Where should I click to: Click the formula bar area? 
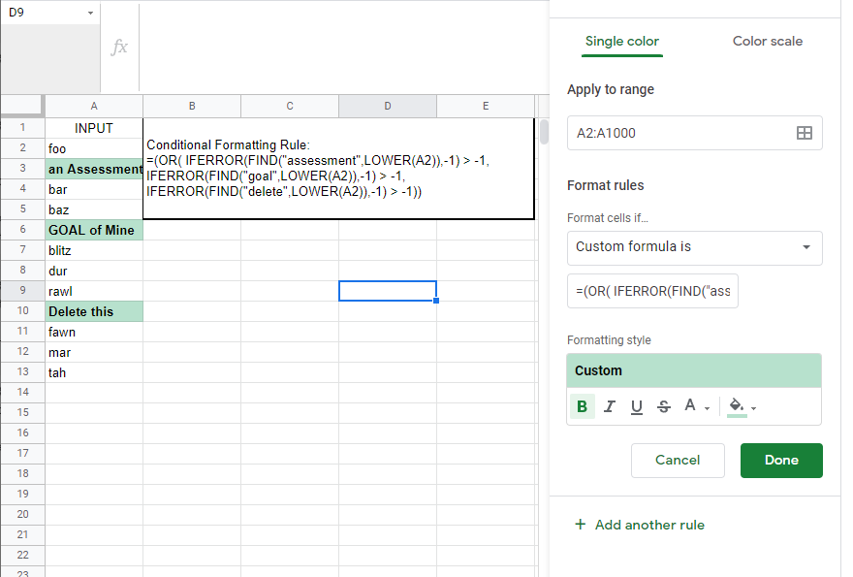(x=343, y=47)
